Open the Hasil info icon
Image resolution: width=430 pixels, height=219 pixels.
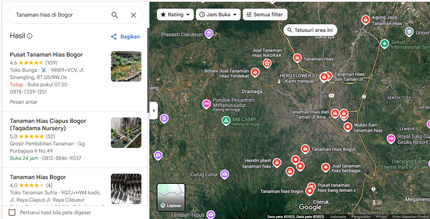click(29, 36)
